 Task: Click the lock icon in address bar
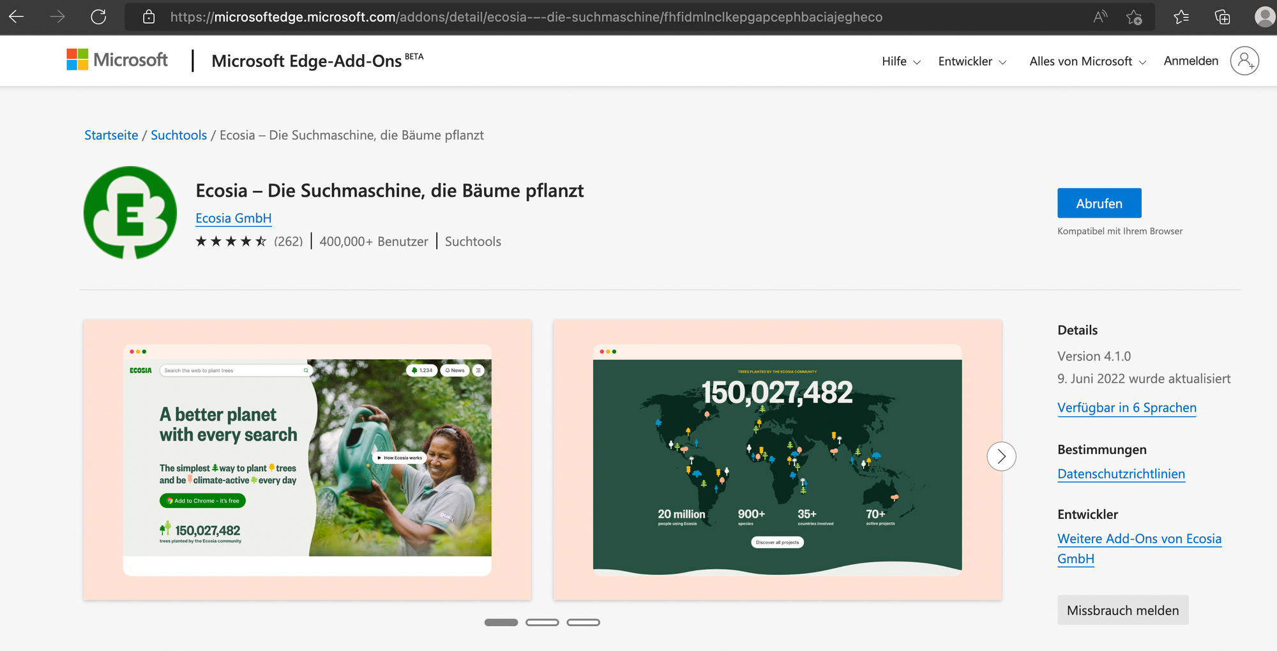[x=149, y=17]
